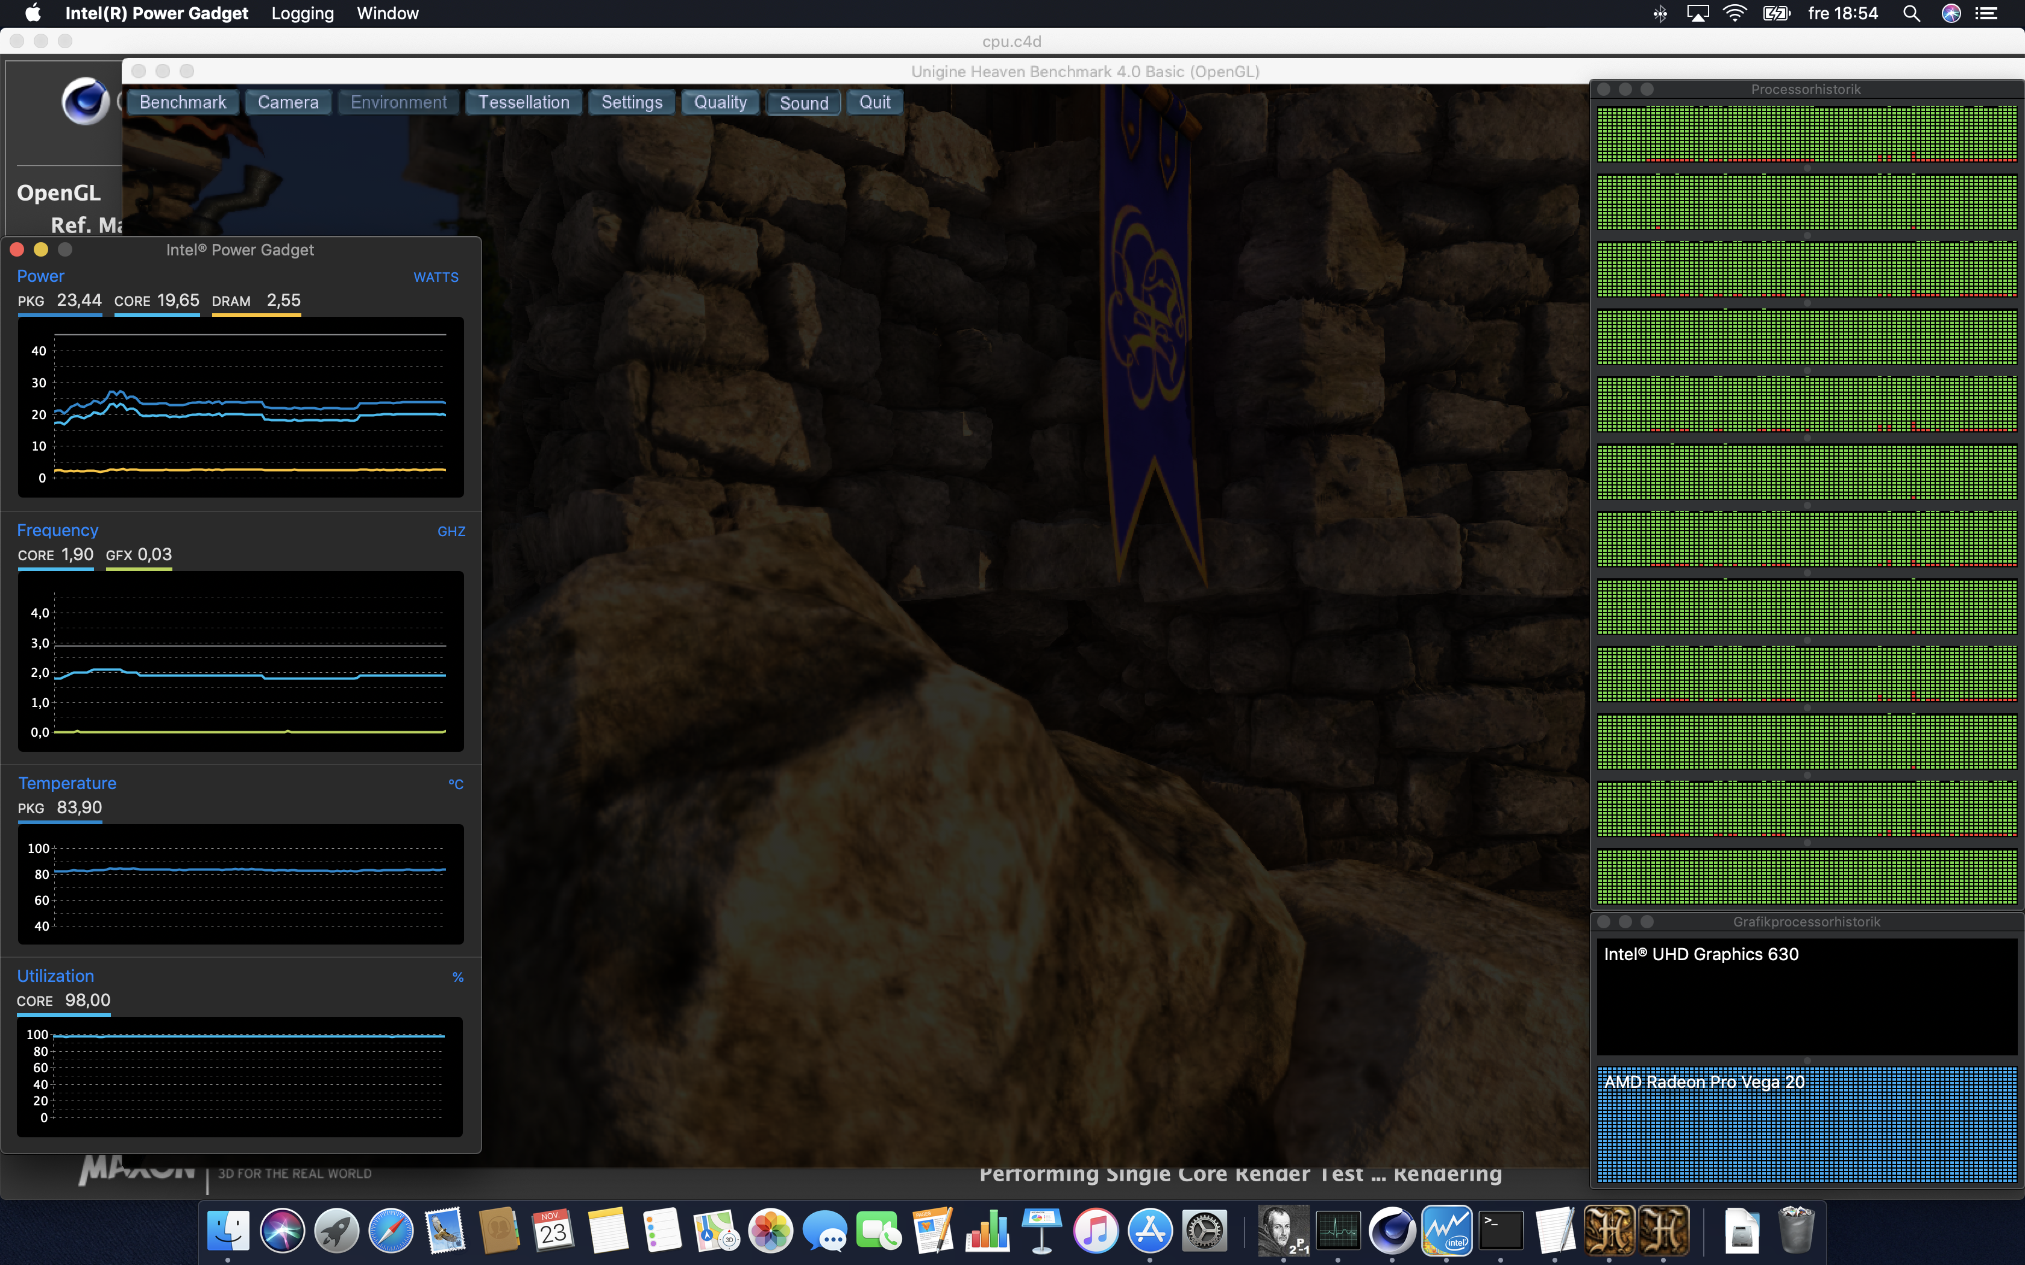Viewport: 2025px width, 1265px height.
Task: Start the Benchmark in Heaven toolbar
Action: tap(183, 102)
